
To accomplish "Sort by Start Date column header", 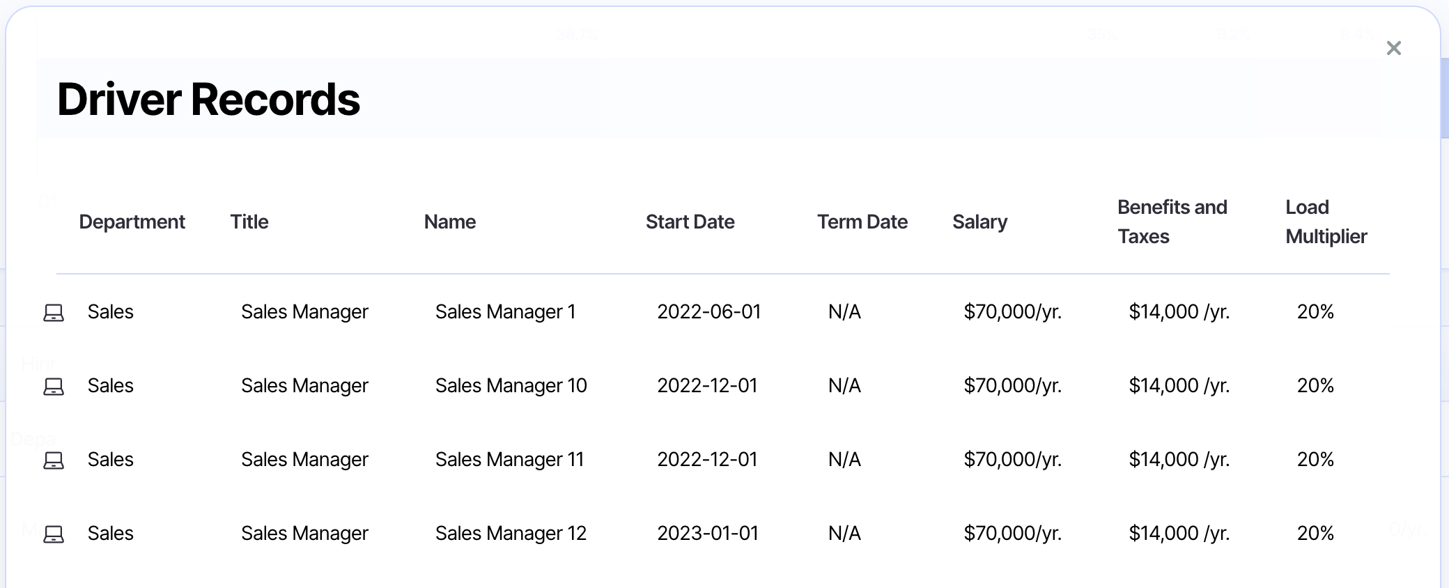I will (x=690, y=222).
